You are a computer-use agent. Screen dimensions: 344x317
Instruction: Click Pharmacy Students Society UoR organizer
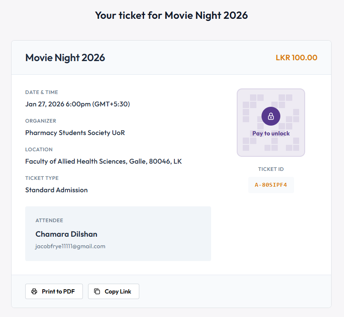click(75, 132)
